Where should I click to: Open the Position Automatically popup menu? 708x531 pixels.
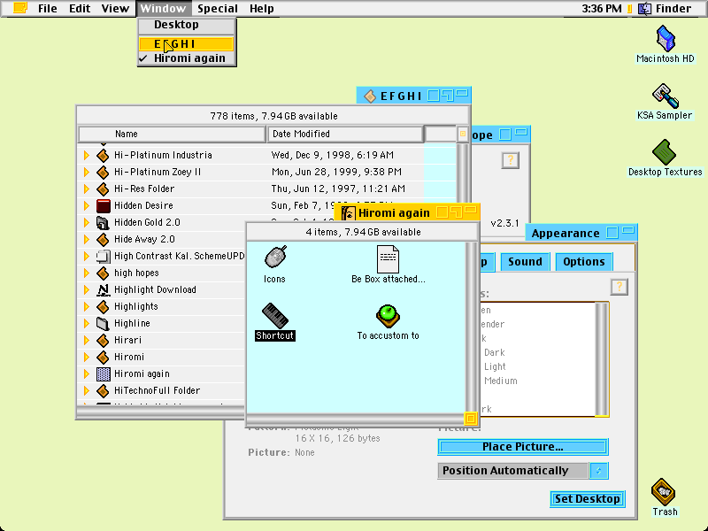coord(523,471)
